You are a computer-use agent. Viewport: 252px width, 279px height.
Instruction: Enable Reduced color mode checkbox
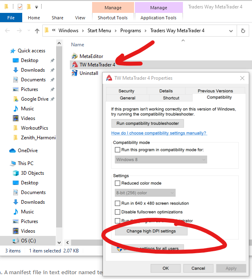(118, 183)
